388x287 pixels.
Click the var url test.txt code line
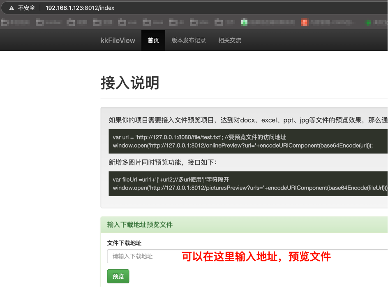tap(199, 137)
